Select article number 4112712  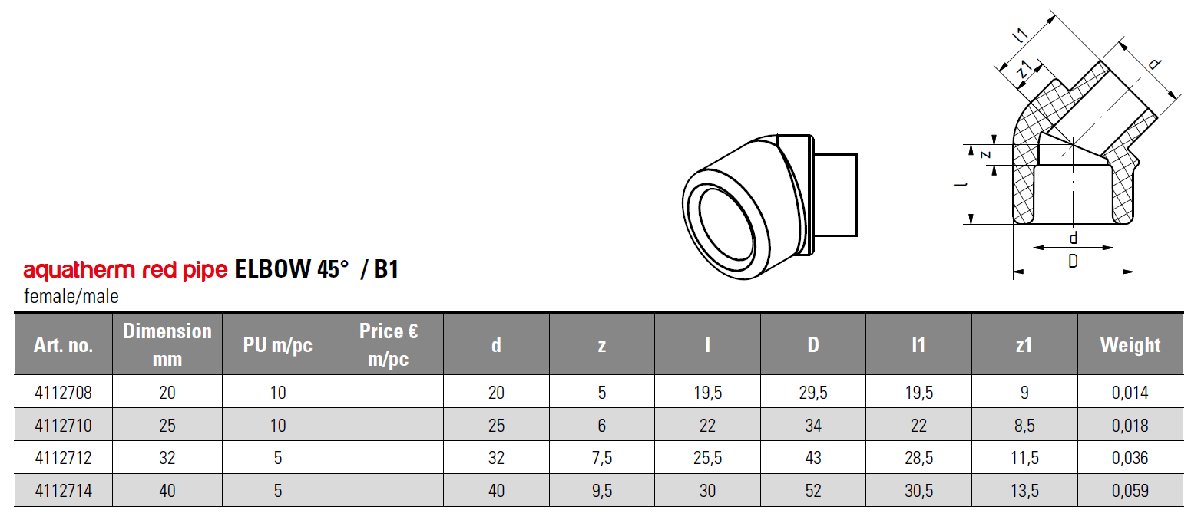(64, 458)
